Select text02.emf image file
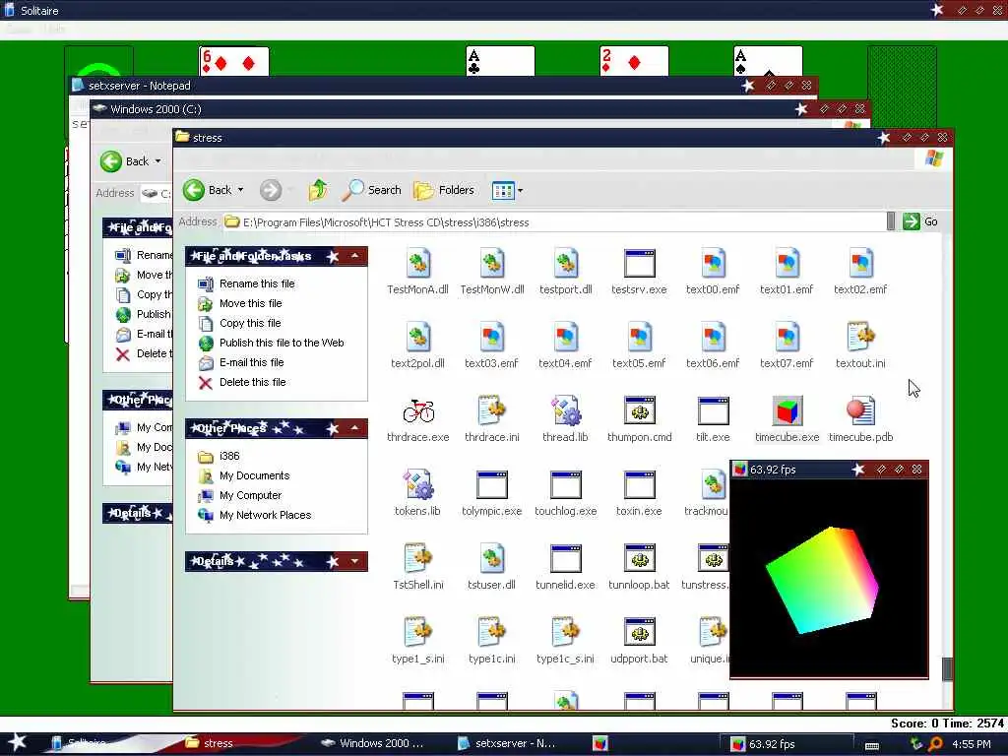This screenshot has width=1008, height=756. coord(860,264)
